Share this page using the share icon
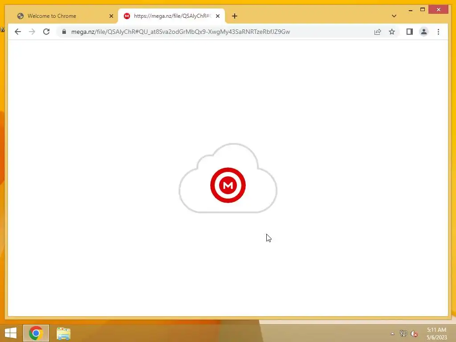The height and width of the screenshot is (342, 456). click(x=378, y=32)
